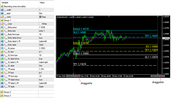This screenshot has height=98, width=171.
Task: Click the integer icon beside 1__ Entry font size
Action: [2, 34]
